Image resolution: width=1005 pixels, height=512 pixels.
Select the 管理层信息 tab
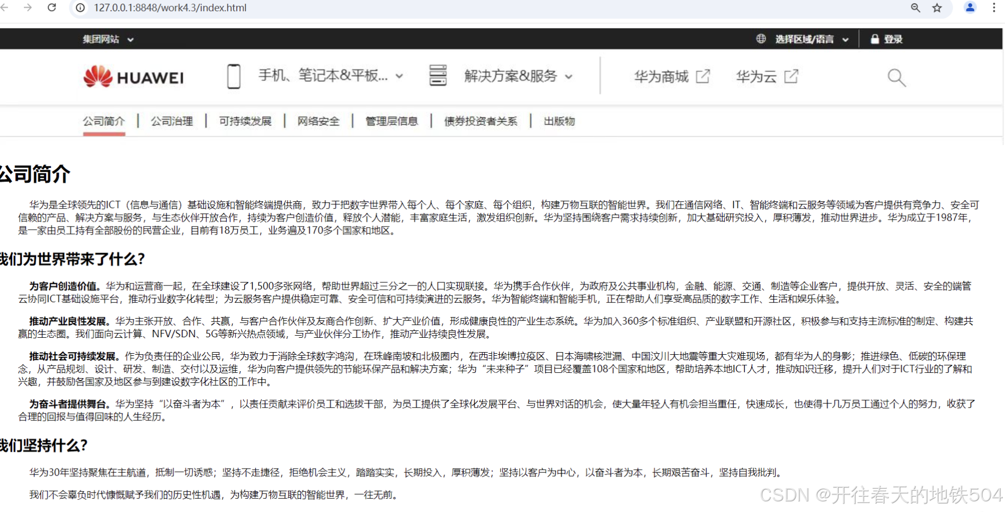coord(392,121)
